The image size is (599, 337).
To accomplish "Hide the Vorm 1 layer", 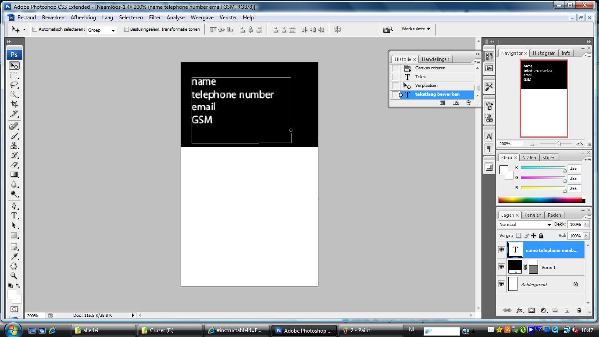I will click(x=501, y=267).
